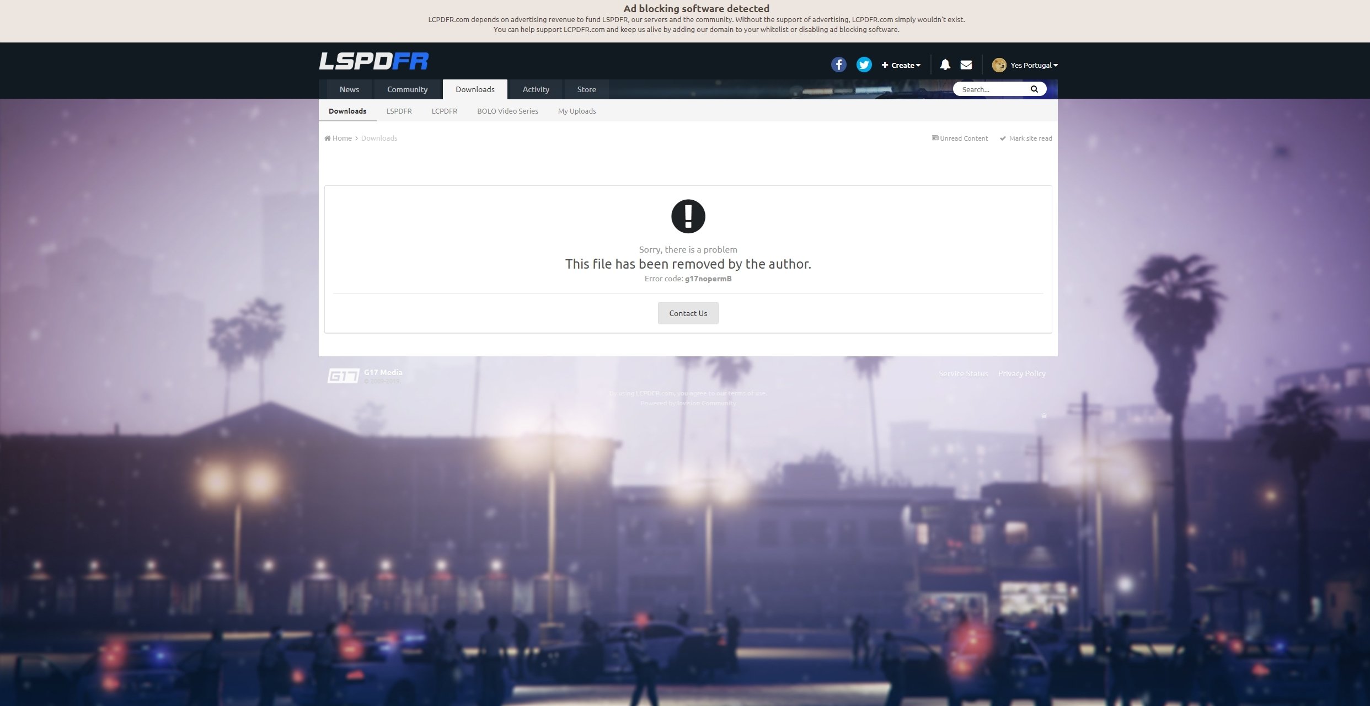Open the Twitter page icon
Viewport: 1370px width, 706px height.
(x=864, y=65)
